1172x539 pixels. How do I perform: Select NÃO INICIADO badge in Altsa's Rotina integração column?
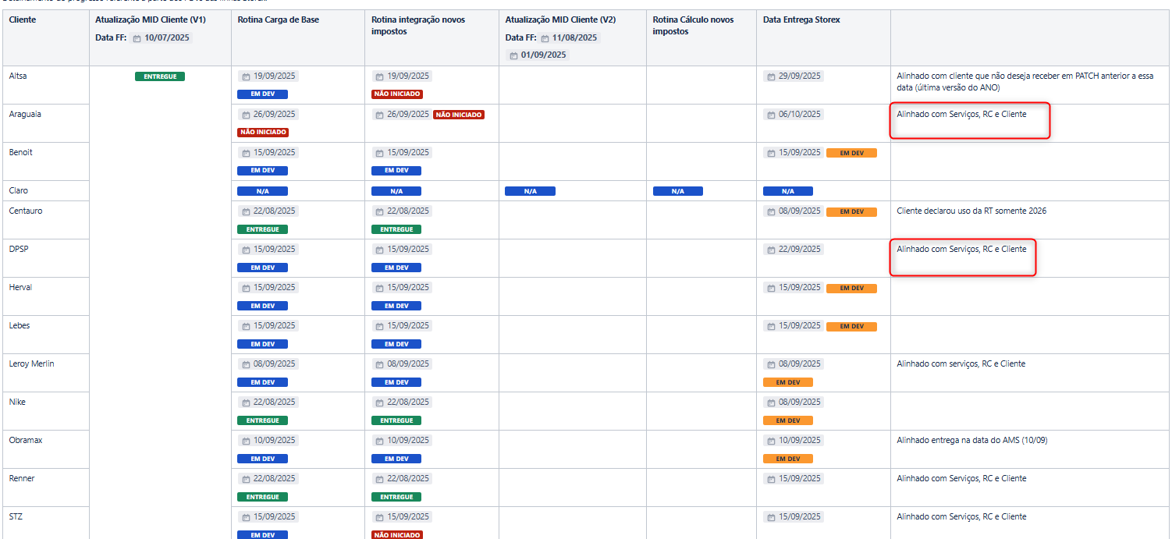pos(397,94)
